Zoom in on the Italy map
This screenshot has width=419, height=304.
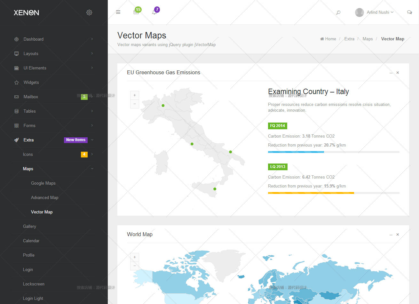(135, 95)
